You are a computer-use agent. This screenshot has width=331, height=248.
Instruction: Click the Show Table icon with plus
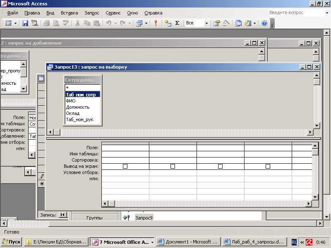click(x=168, y=23)
